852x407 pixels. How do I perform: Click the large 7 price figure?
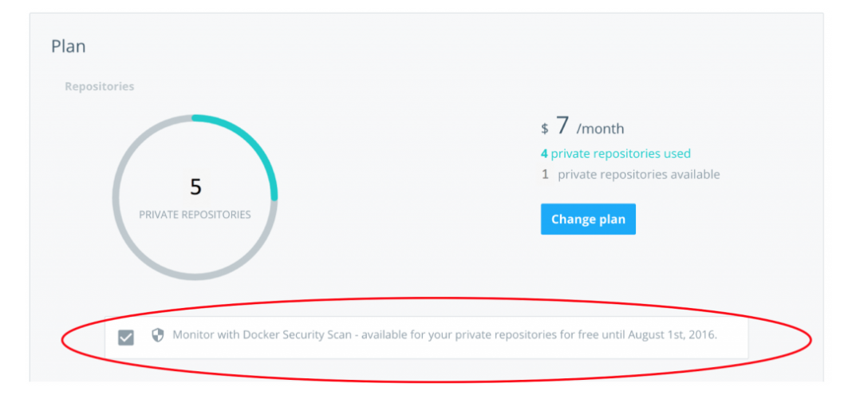click(x=562, y=125)
